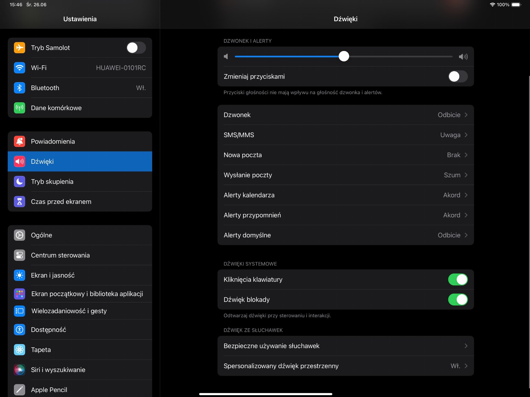Select Powiadomienia in the sidebar
530x397 pixels.
pyautogui.click(x=80, y=141)
